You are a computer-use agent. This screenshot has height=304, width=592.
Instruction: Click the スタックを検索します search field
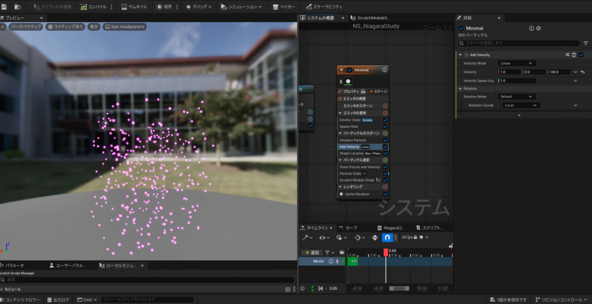519,43
